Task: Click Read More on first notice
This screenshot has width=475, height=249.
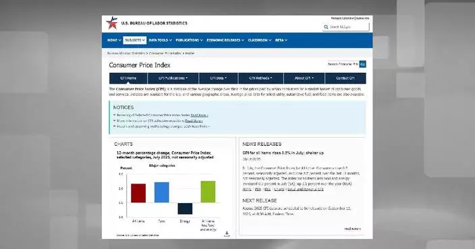Action: coord(199,115)
